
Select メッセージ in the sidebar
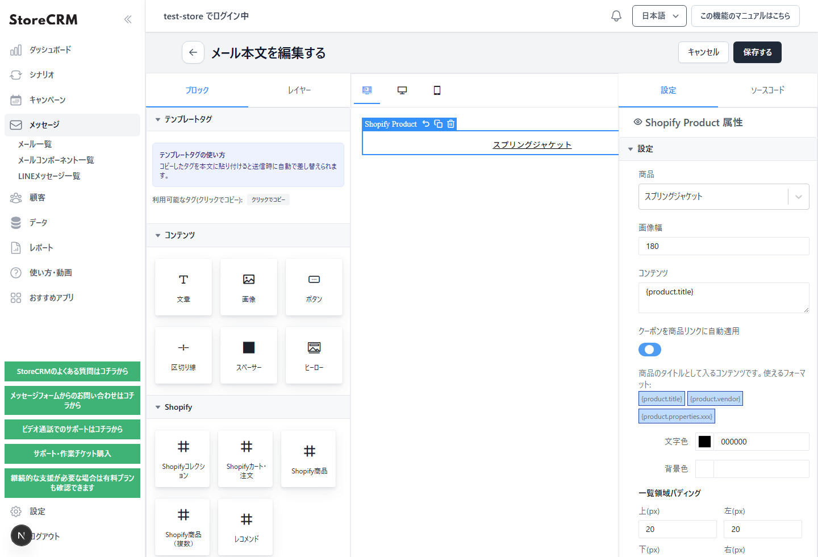pos(72,125)
